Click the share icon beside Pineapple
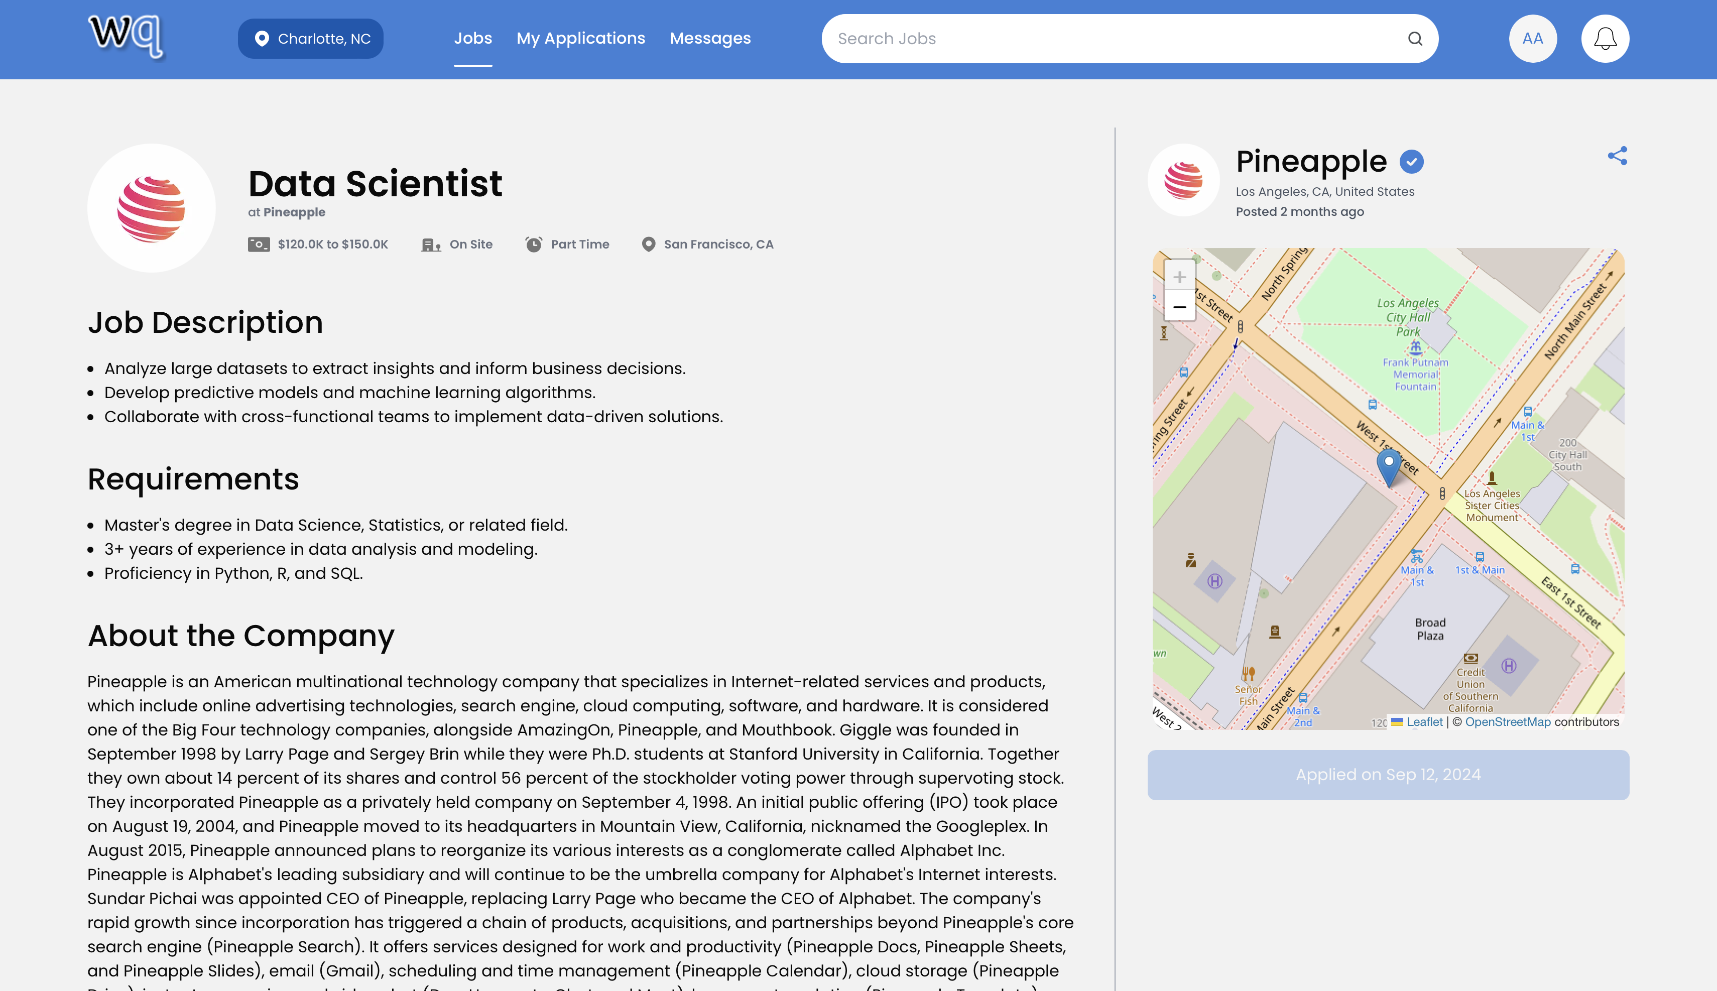Image resolution: width=1717 pixels, height=991 pixels. click(1617, 156)
